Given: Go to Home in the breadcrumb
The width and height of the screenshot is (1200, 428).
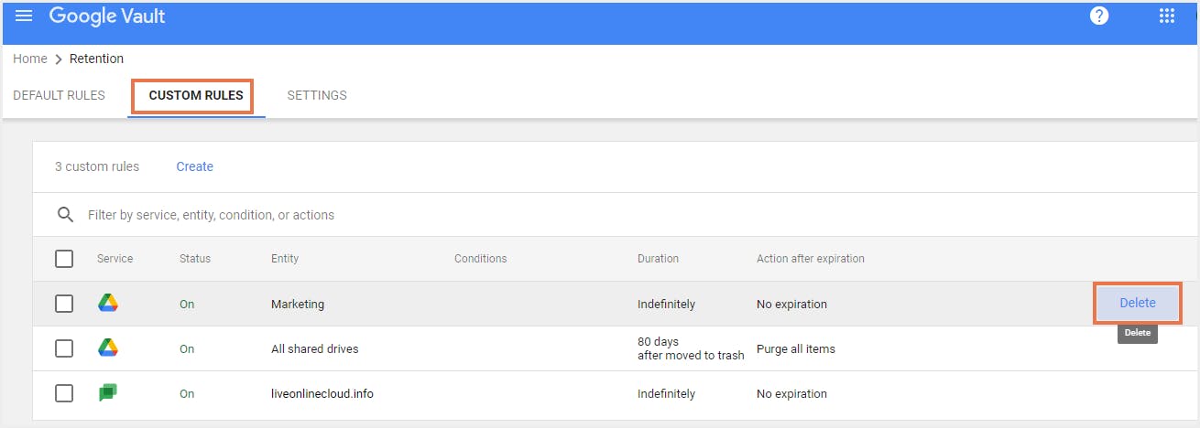Looking at the screenshot, I should [30, 59].
